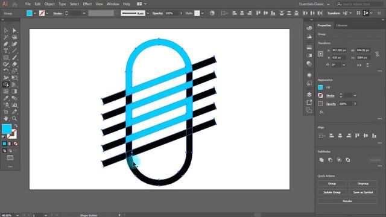
Task: Open Stroke weight dropdown in Appearance
Action: pos(355,95)
